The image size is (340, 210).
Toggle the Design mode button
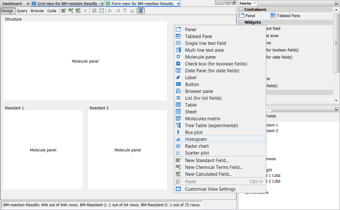click(x=7, y=11)
